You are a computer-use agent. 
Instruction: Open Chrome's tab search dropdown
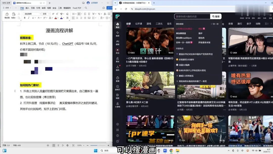click(115, 3)
